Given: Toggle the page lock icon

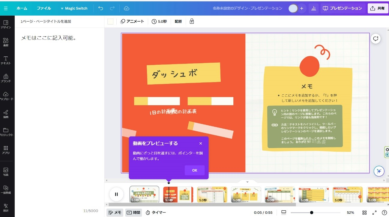Looking at the screenshot, I should (x=192, y=21).
